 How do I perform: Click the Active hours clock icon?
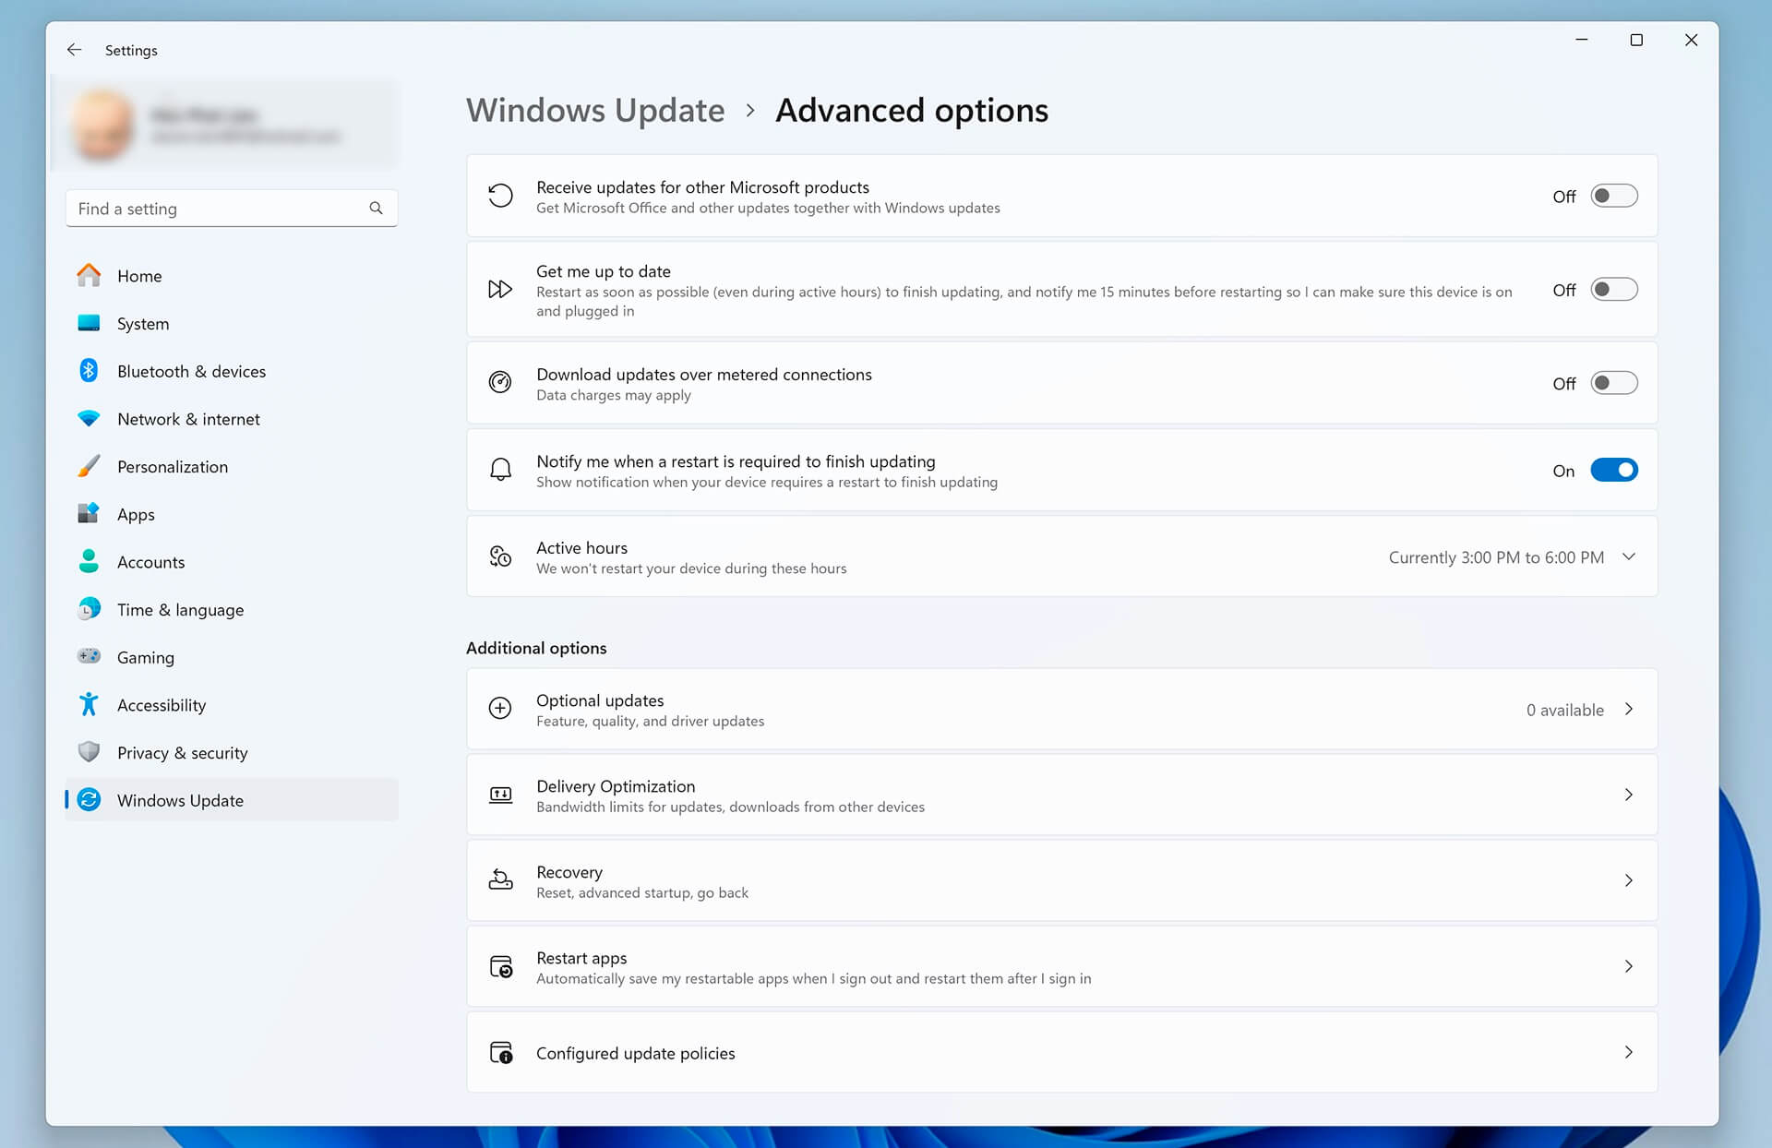[500, 556]
